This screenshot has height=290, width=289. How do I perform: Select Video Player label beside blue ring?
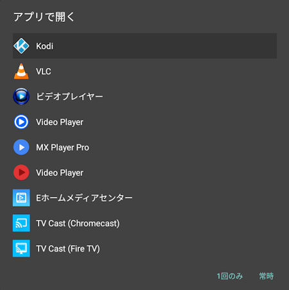point(60,123)
